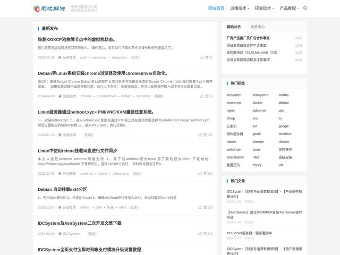The height and width of the screenshot is (255, 340).
Task: Click 运维技术 category on 2022-11-20 post
Action: (69, 207)
